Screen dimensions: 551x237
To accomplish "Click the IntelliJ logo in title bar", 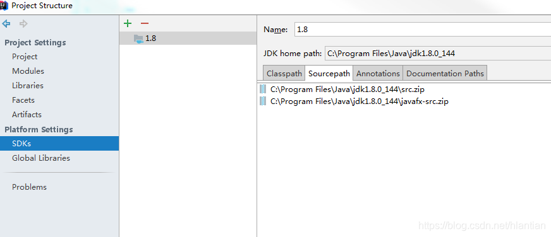I will coord(4,6).
